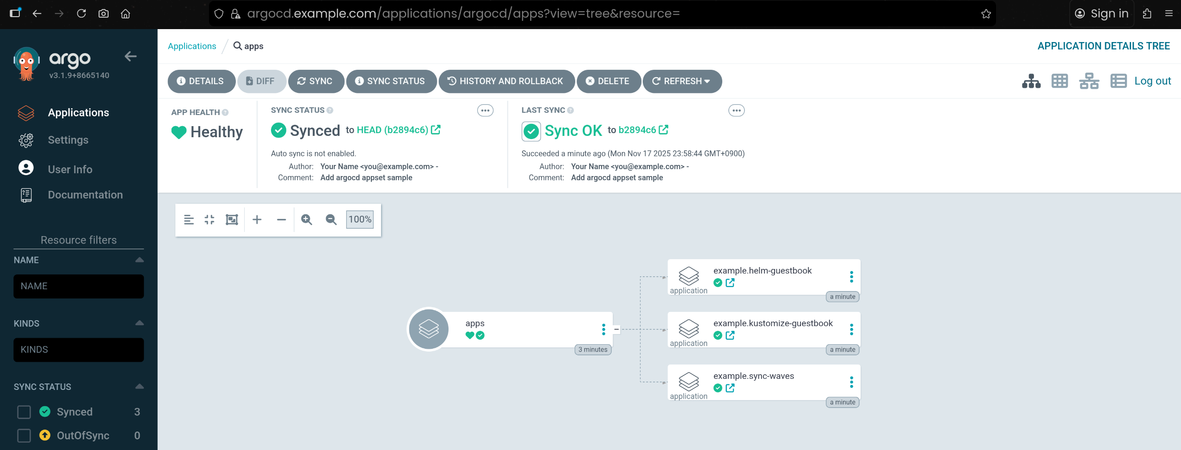Open example.kustomize-guestbook kebab menu
Image resolution: width=1181 pixels, height=450 pixels.
pyautogui.click(x=851, y=329)
